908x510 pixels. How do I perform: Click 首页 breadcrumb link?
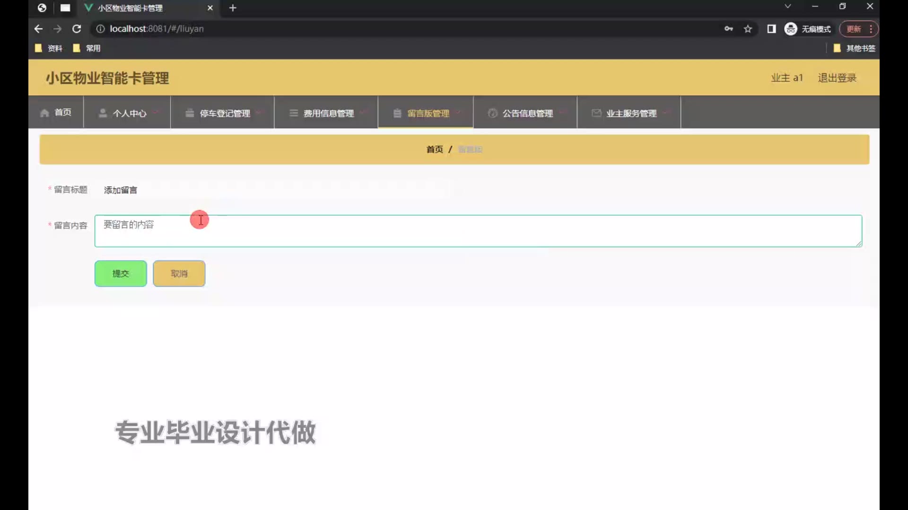point(434,149)
